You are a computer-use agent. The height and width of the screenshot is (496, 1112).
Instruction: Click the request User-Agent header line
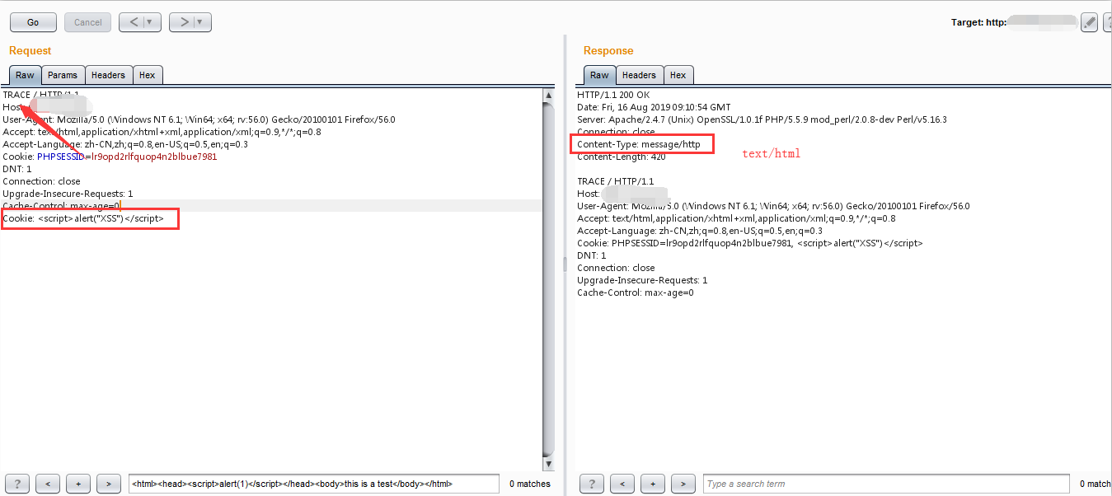click(199, 119)
